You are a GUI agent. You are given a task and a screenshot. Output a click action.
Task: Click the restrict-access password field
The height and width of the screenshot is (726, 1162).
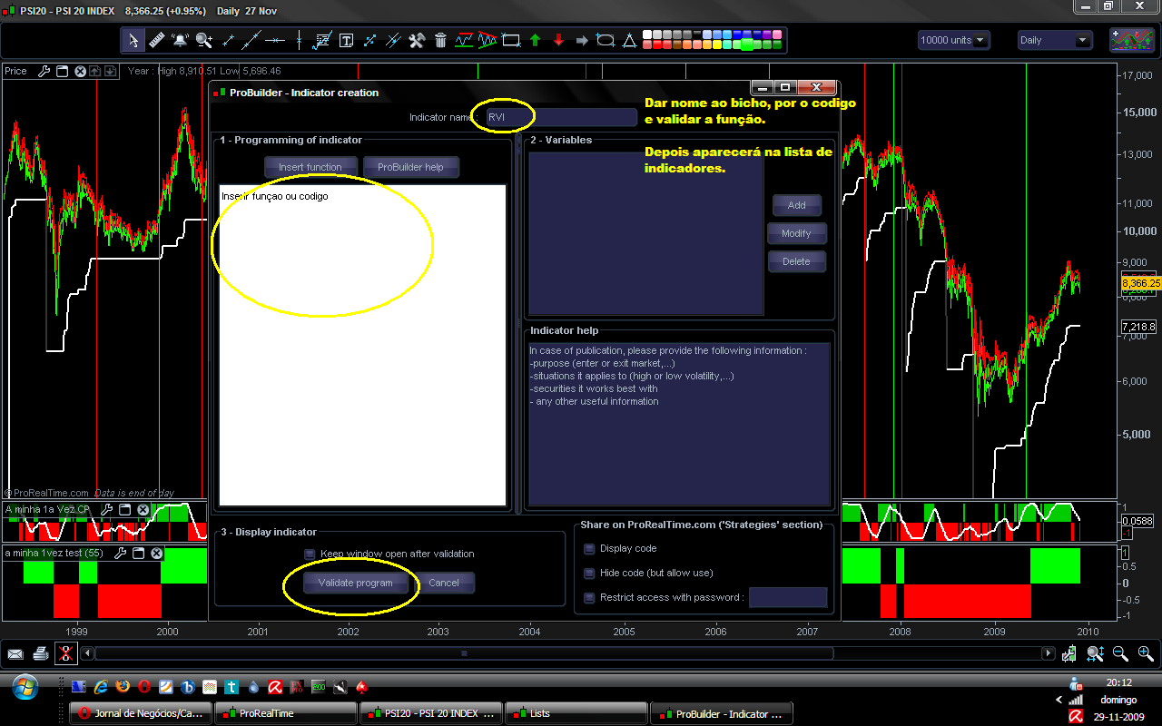tap(788, 597)
